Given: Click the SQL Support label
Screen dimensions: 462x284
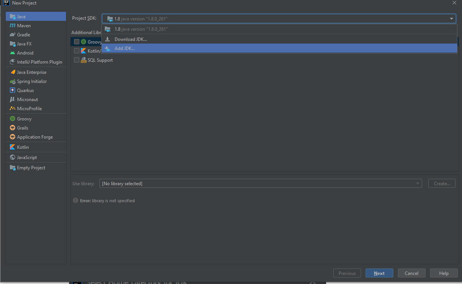Looking at the screenshot, I should pyautogui.click(x=100, y=60).
